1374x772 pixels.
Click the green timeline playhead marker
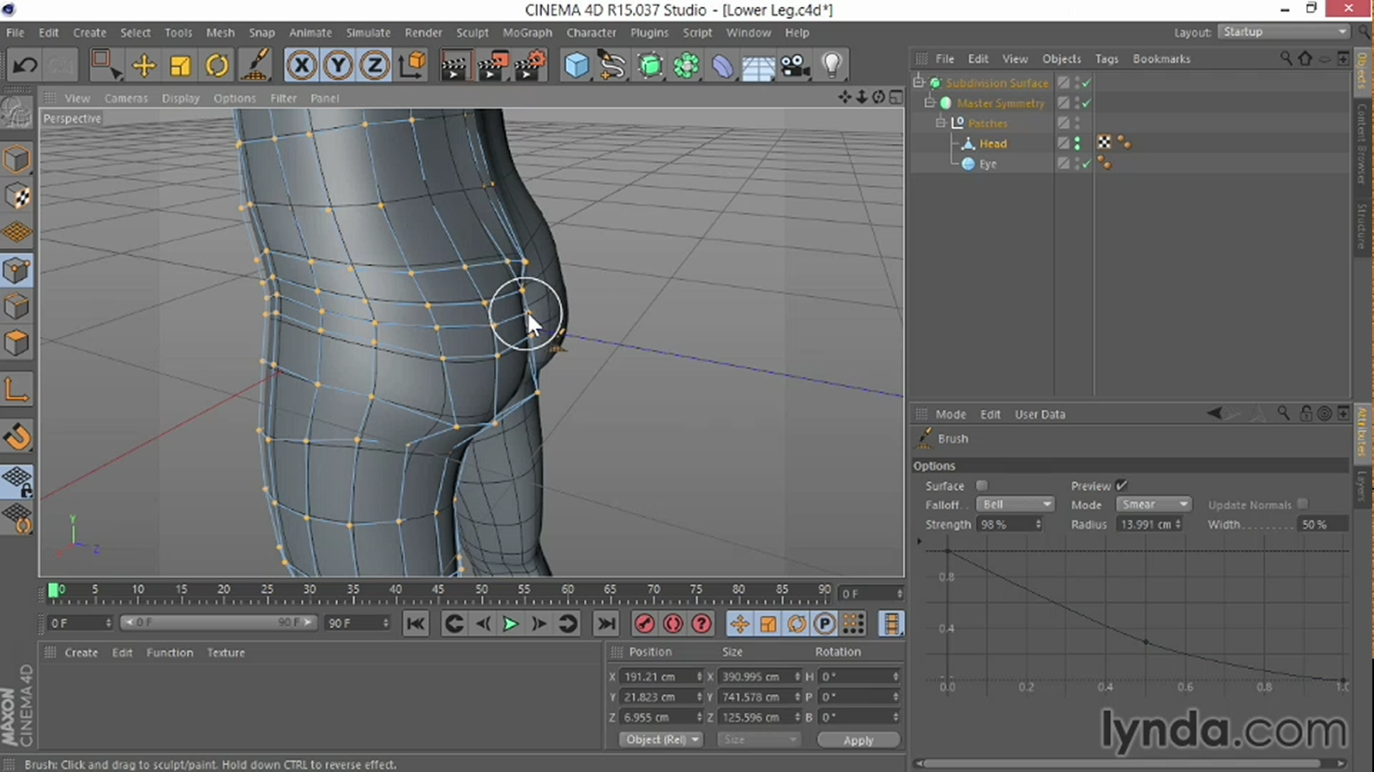pos(53,589)
